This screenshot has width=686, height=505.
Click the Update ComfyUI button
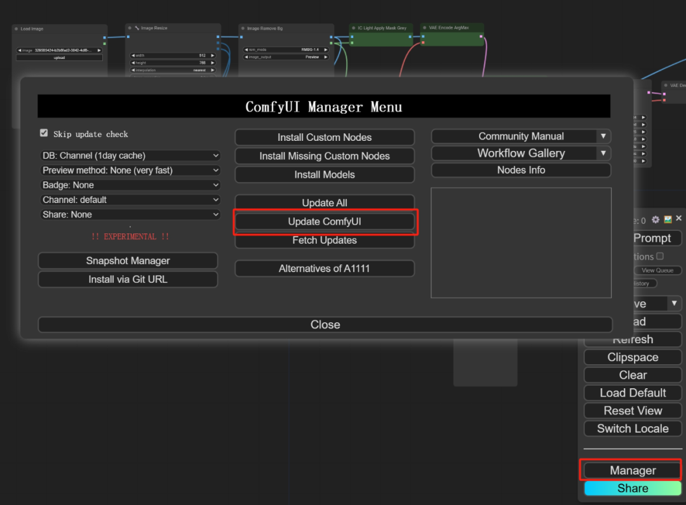325,221
